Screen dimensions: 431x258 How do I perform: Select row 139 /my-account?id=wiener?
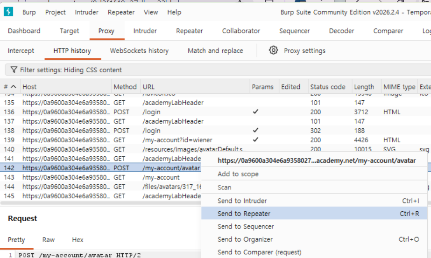click(216, 140)
